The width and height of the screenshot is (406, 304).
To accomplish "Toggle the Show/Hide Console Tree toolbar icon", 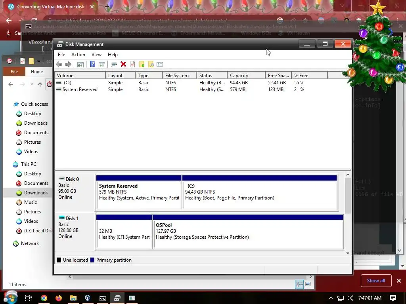I will tap(80, 65).
